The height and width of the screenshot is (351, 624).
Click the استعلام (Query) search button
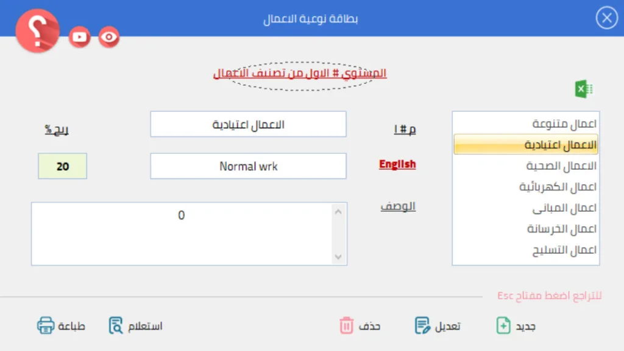point(135,326)
